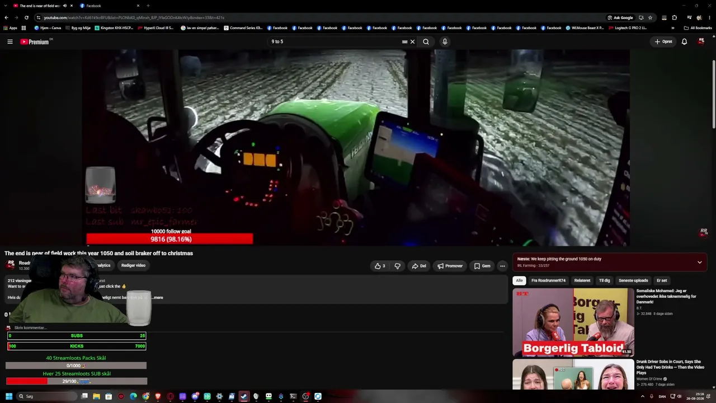Click the video title text
This screenshot has height=403, width=716.
click(x=98, y=254)
